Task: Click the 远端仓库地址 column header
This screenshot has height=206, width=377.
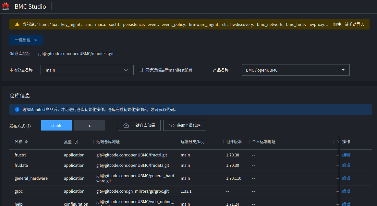Action: (108, 142)
